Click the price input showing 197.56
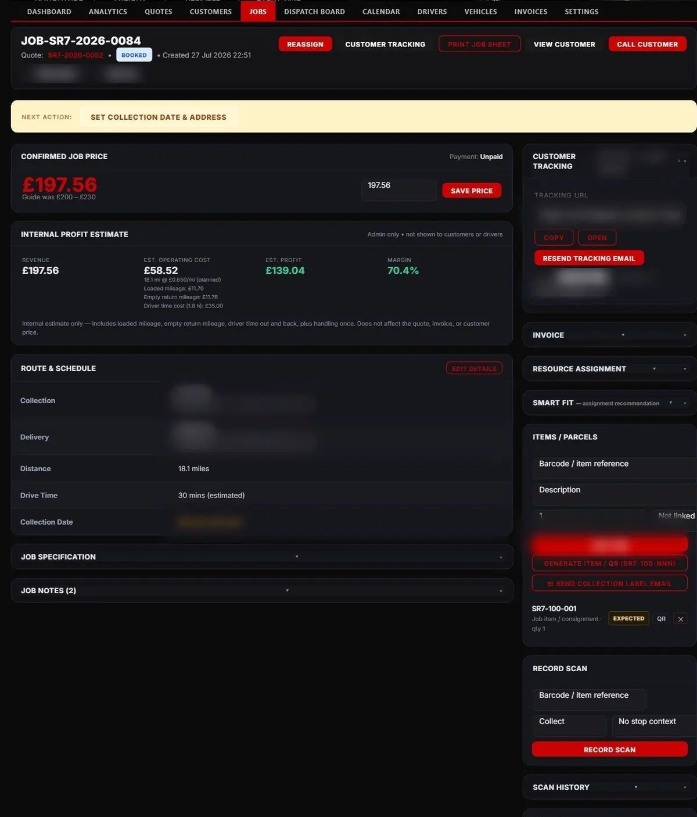Image resolution: width=697 pixels, height=817 pixels. click(x=399, y=189)
